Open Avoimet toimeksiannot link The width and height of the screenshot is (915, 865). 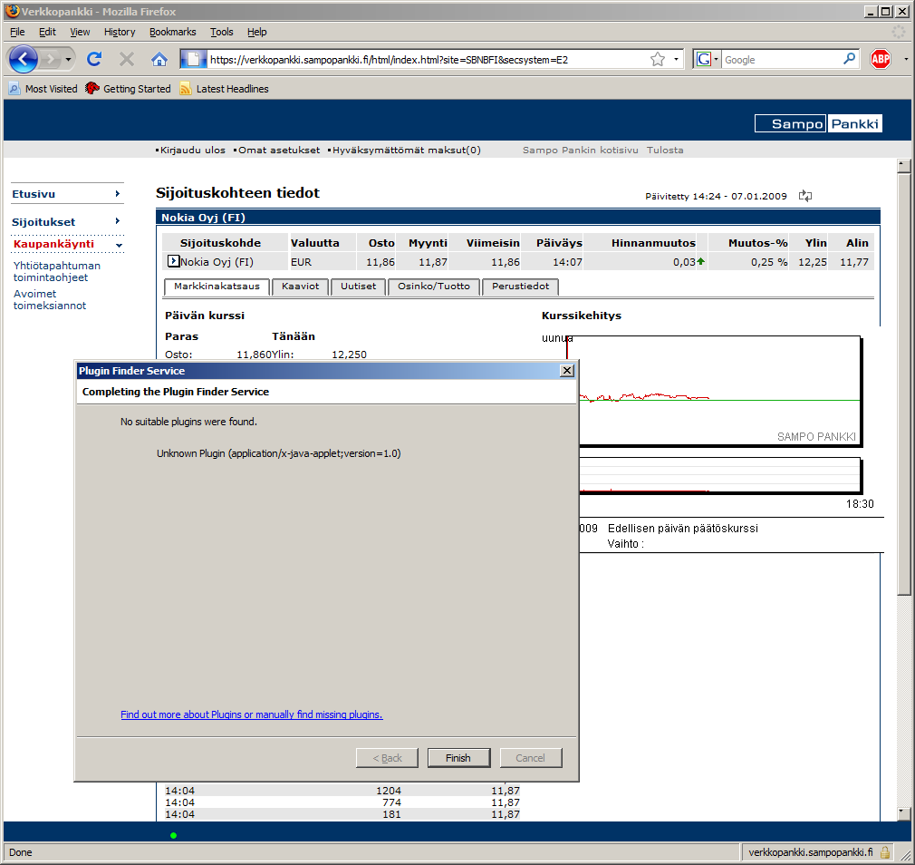pyautogui.click(x=50, y=299)
